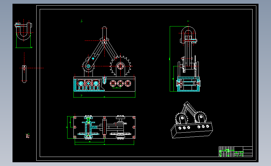Image resolution: width=271 pixels, height=166 pixels.
Task: Select the middle red circle hole in the base front view
Action: point(120,83)
